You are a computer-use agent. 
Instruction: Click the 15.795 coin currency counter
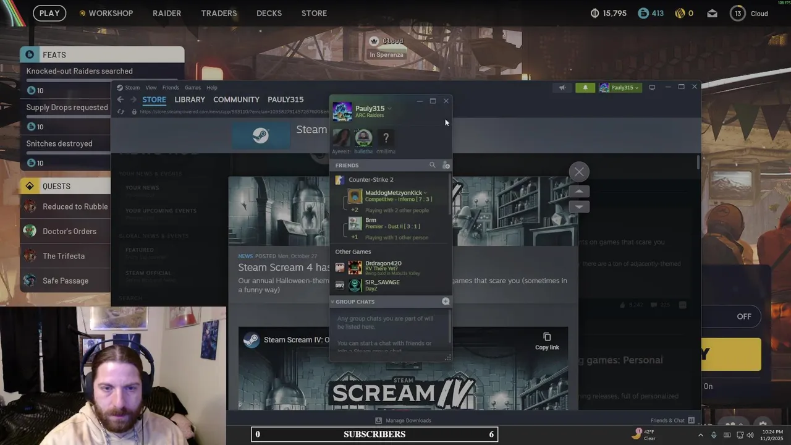click(609, 13)
